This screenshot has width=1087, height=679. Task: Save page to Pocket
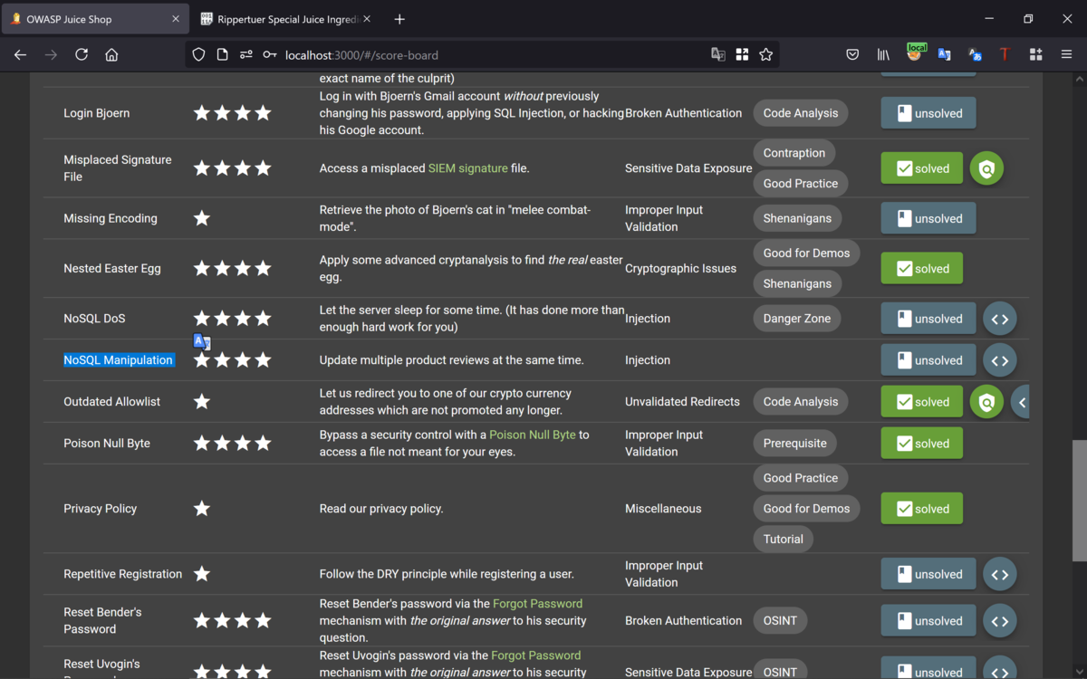click(852, 54)
